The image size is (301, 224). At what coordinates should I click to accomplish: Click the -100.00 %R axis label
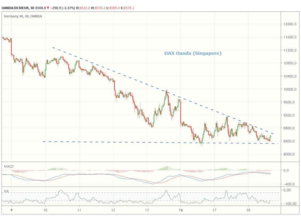click(290, 204)
